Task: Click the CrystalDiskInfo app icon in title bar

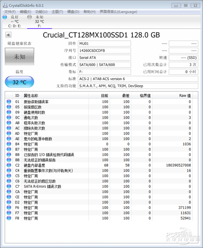Action: [x=5, y=5]
